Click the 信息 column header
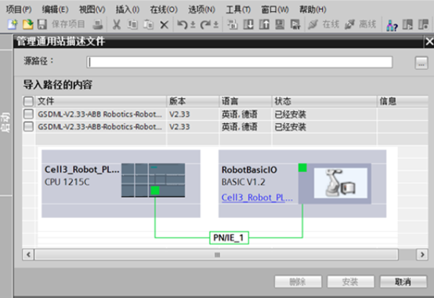The image size is (434, 298). tap(403, 101)
